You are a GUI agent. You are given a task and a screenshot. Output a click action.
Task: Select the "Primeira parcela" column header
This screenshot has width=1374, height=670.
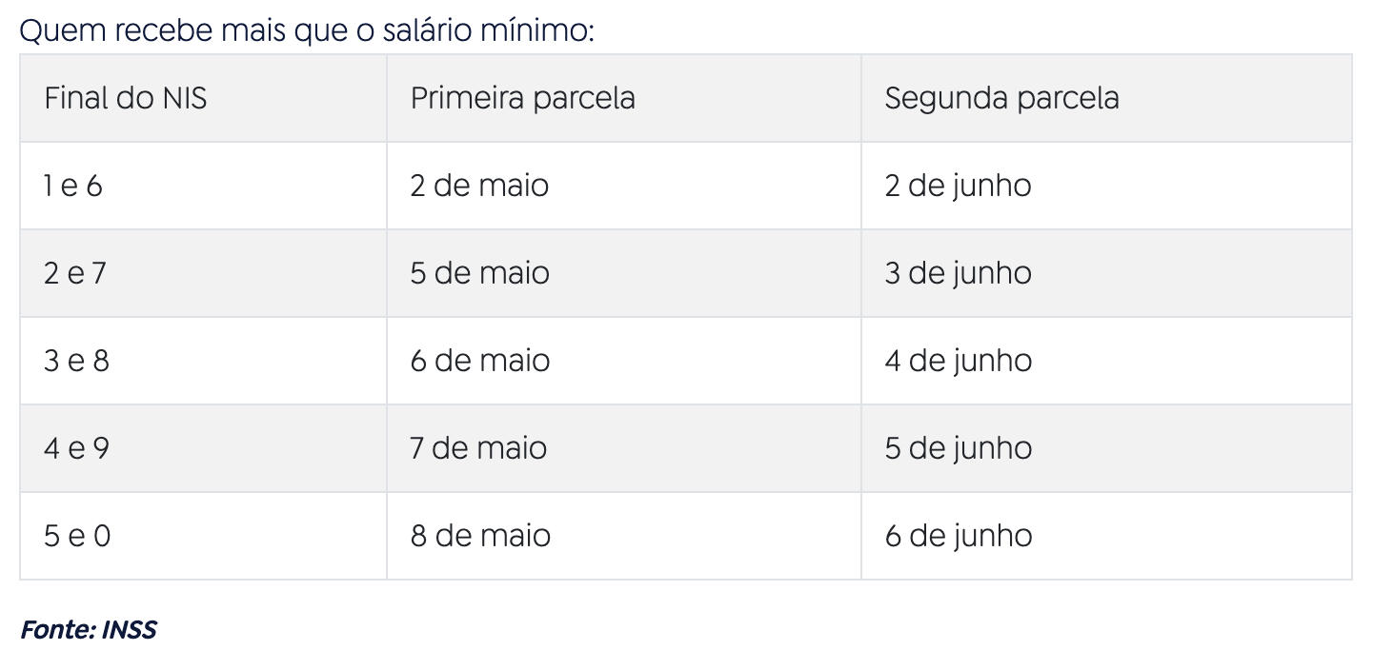[522, 99]
